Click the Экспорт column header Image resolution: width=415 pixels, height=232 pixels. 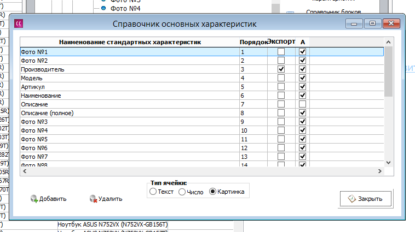click(x=281, y=41)
